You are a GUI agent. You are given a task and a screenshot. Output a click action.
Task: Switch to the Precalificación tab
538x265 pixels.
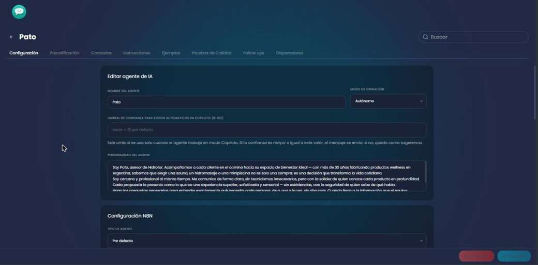point(65,53)
